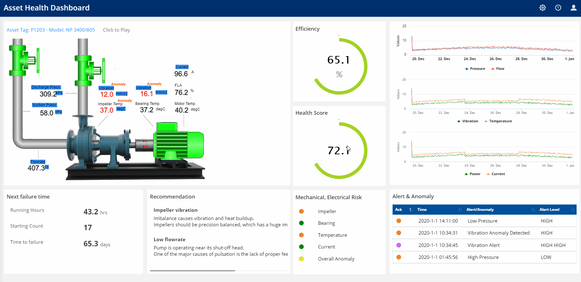Click the orange Ack dot for Low Pressure
This screenshot has width=581, height=282.
click(x=399, y=221)
